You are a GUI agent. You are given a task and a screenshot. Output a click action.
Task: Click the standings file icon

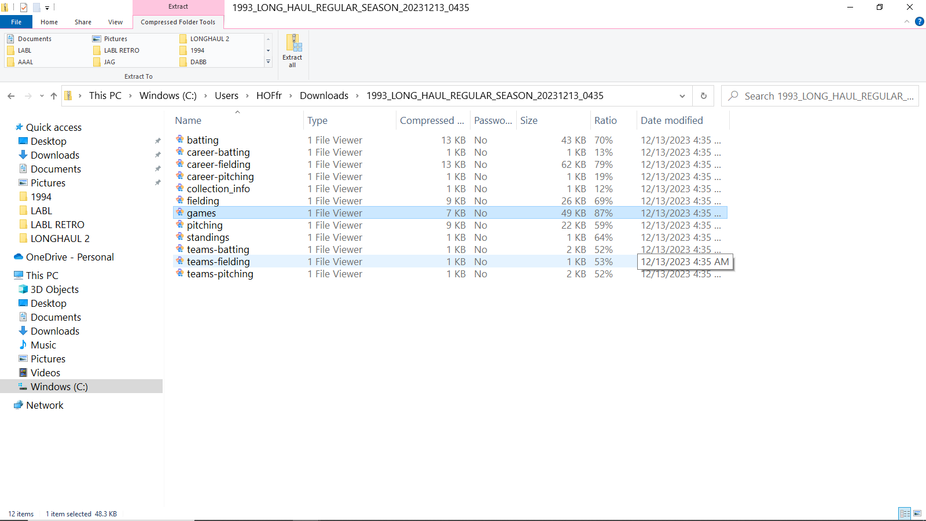180,237
